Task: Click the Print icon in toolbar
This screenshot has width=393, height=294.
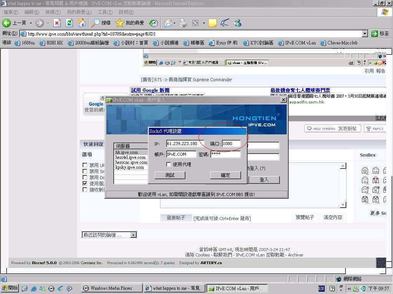Action: tap(183, 23)
